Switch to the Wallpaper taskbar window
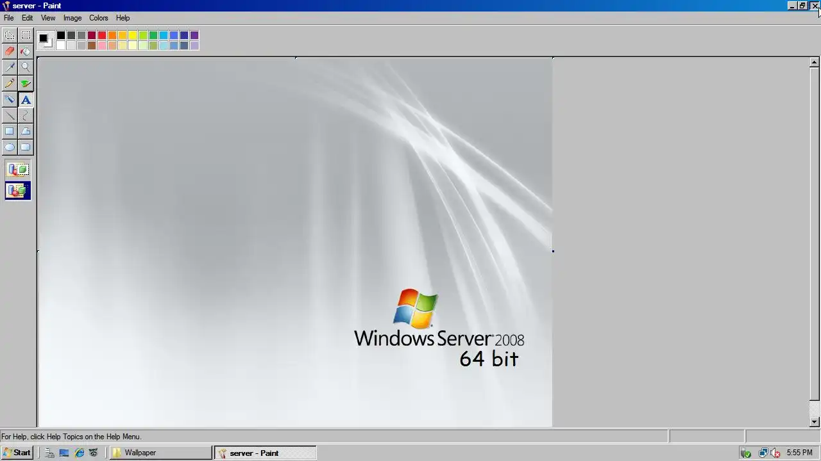 point(160,453)
